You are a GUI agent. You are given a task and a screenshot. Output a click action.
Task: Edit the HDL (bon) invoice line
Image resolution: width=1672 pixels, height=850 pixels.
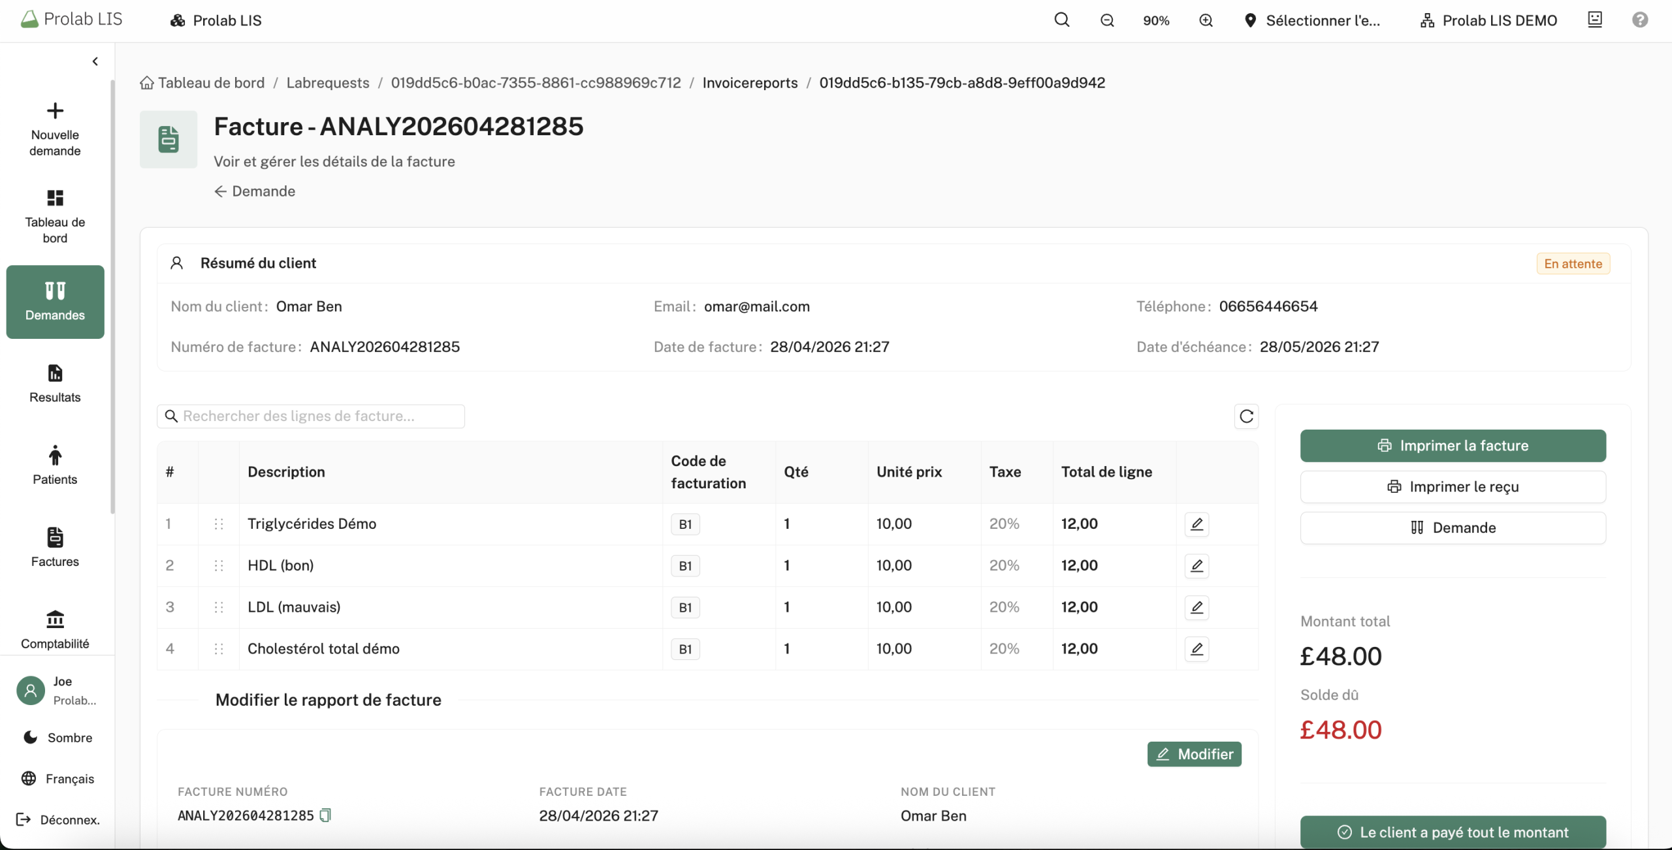1197,566
